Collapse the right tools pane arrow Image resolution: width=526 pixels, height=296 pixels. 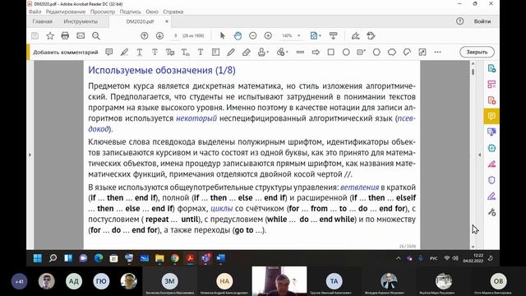pos(480,155)
